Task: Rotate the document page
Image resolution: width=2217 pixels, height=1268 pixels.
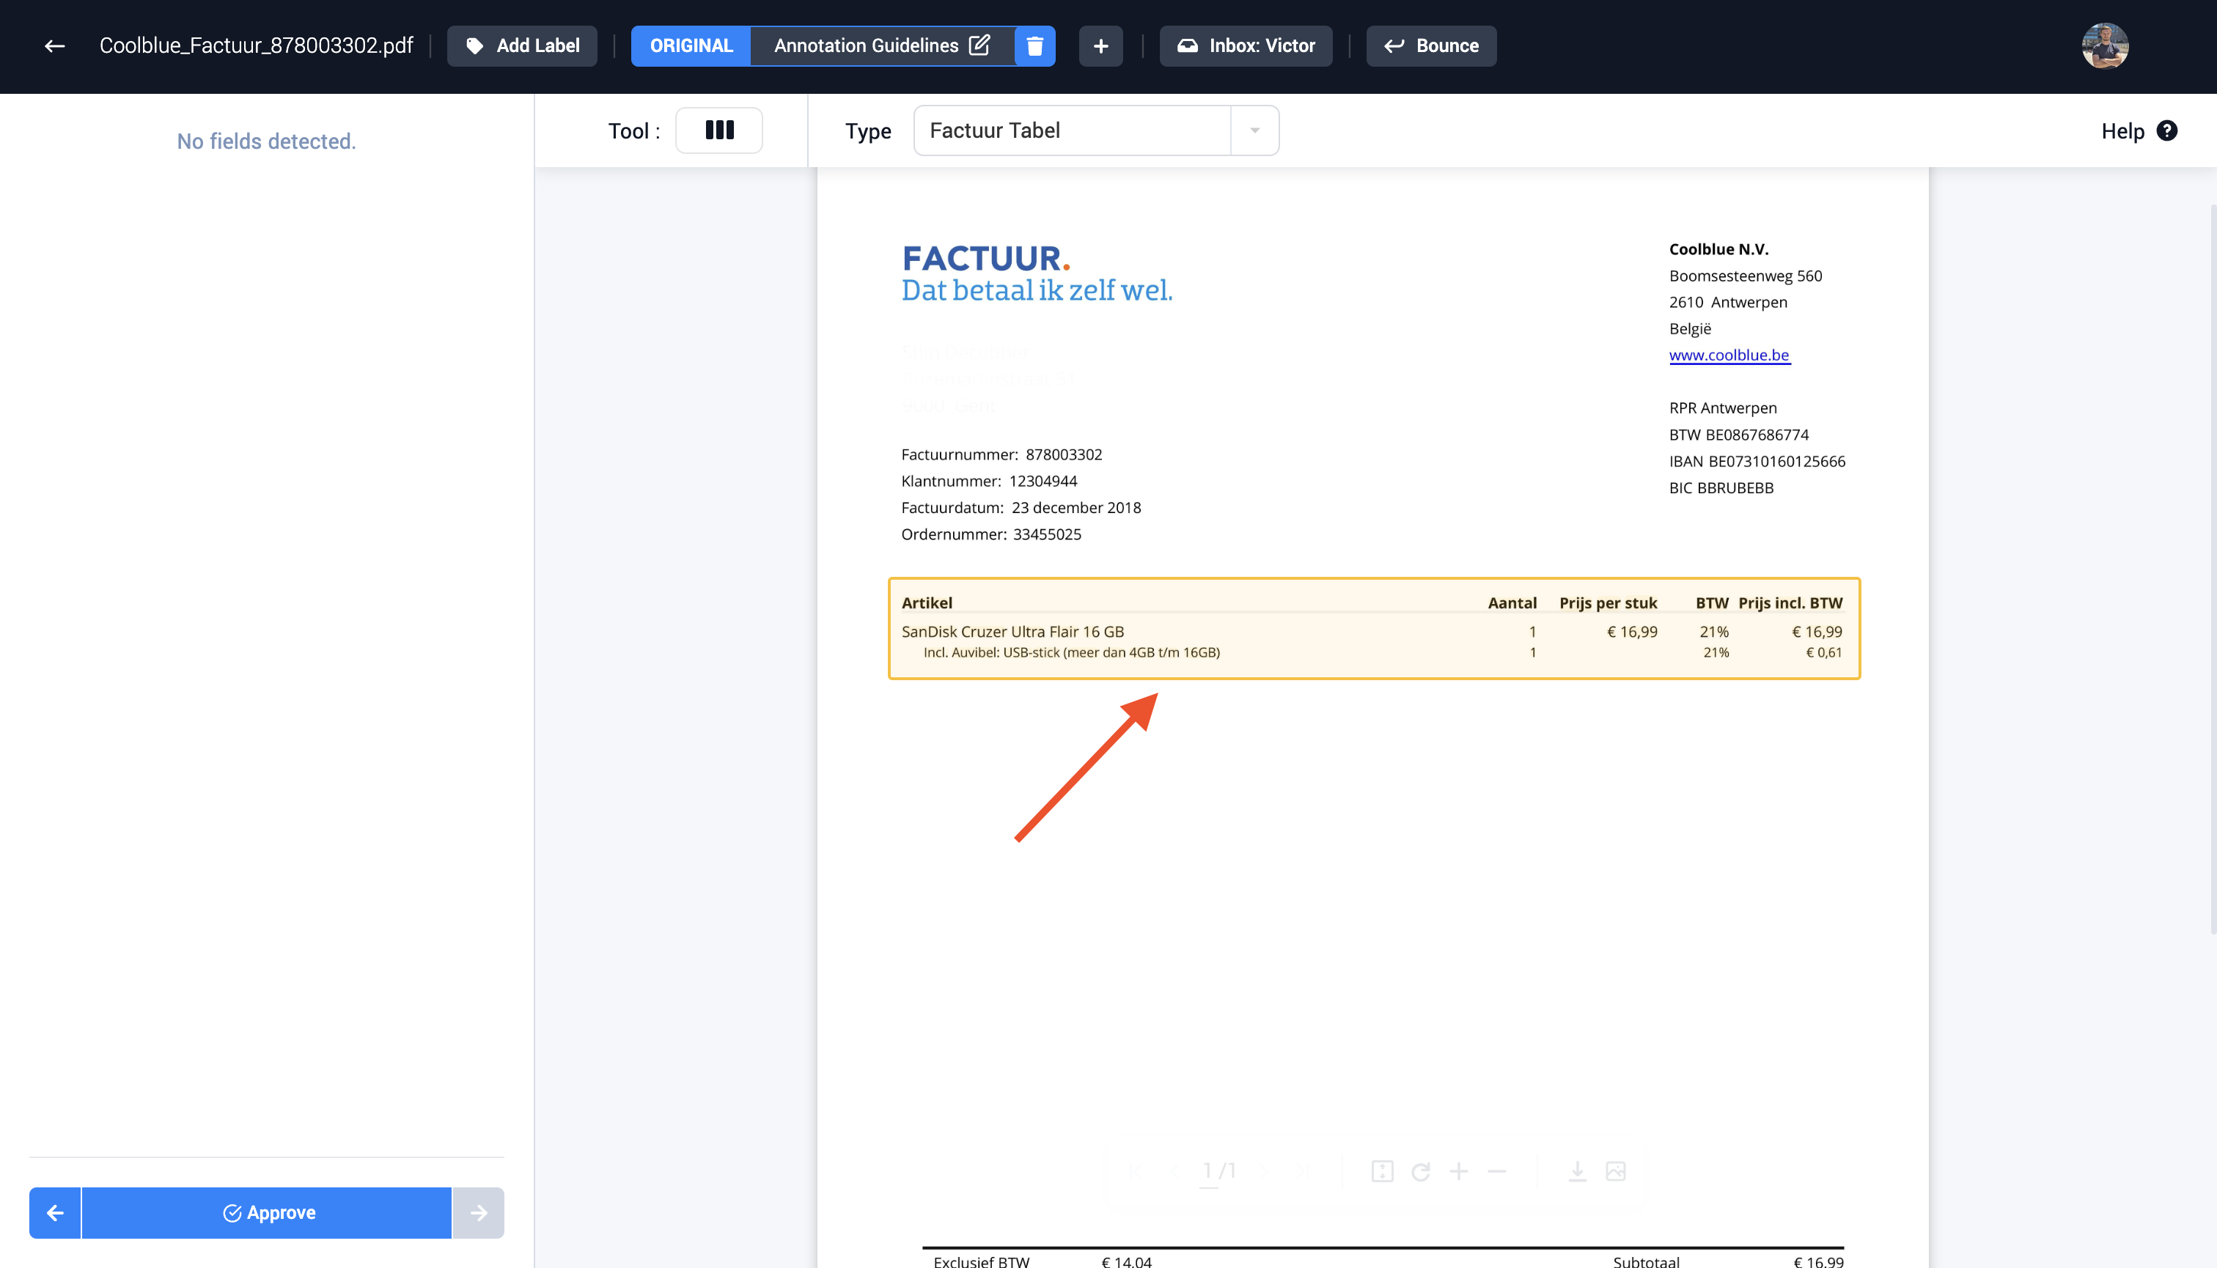Action: (x=1421, y=1171)
